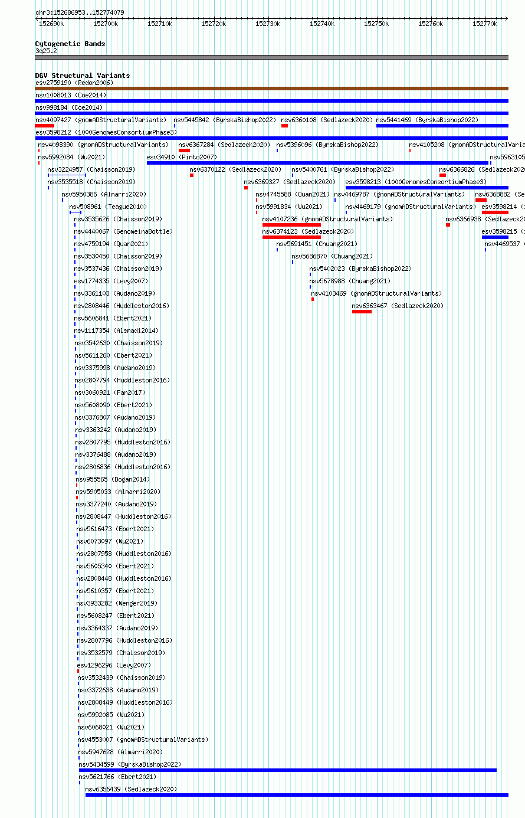This screenshot has width=525, height=818.
Task: Open nsv4553007 (gnomADStructuralVariants) label
Action: (x=143, y=740)
